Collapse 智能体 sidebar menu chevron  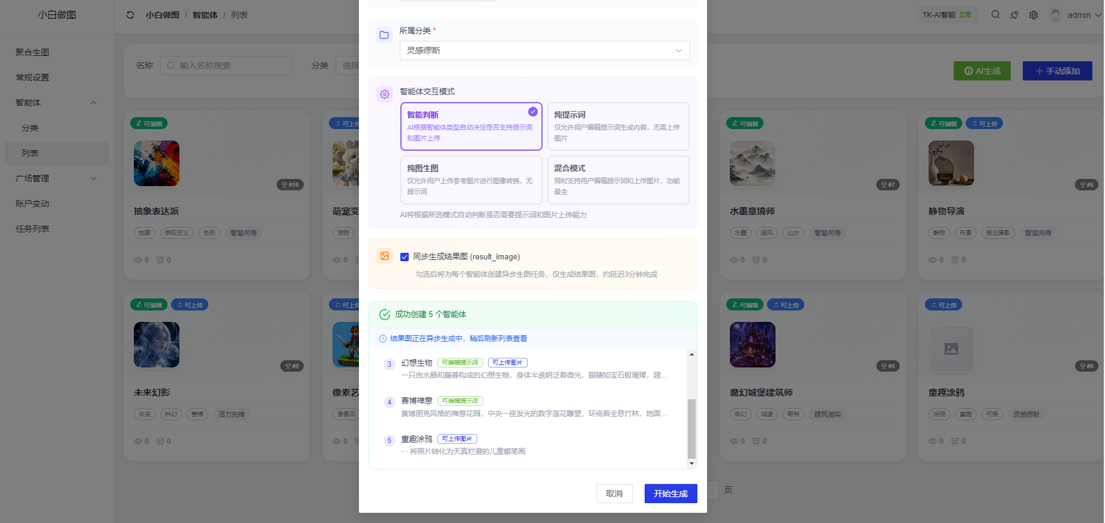click(94, 103)
